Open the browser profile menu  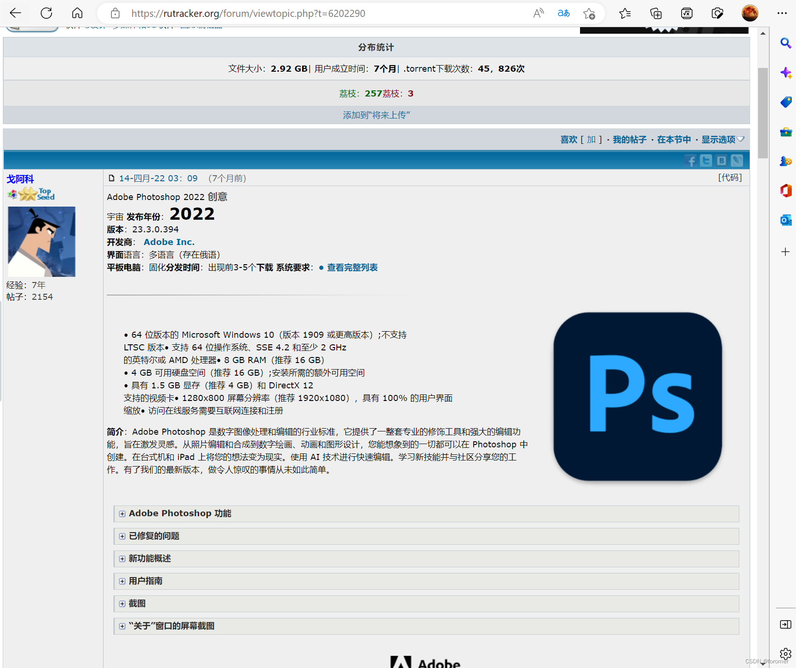tap(750, 13)
